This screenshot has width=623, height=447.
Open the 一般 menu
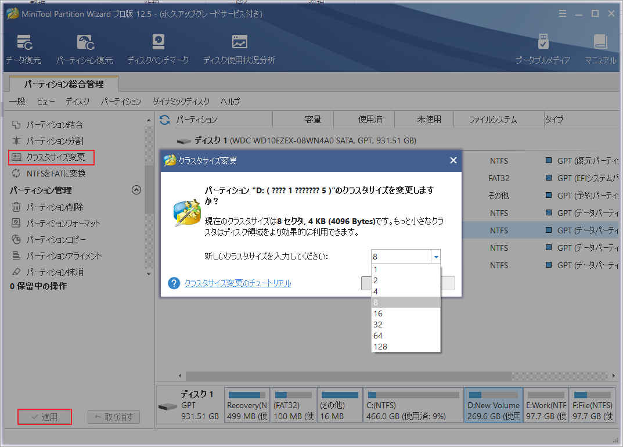[x=17, y=102]
